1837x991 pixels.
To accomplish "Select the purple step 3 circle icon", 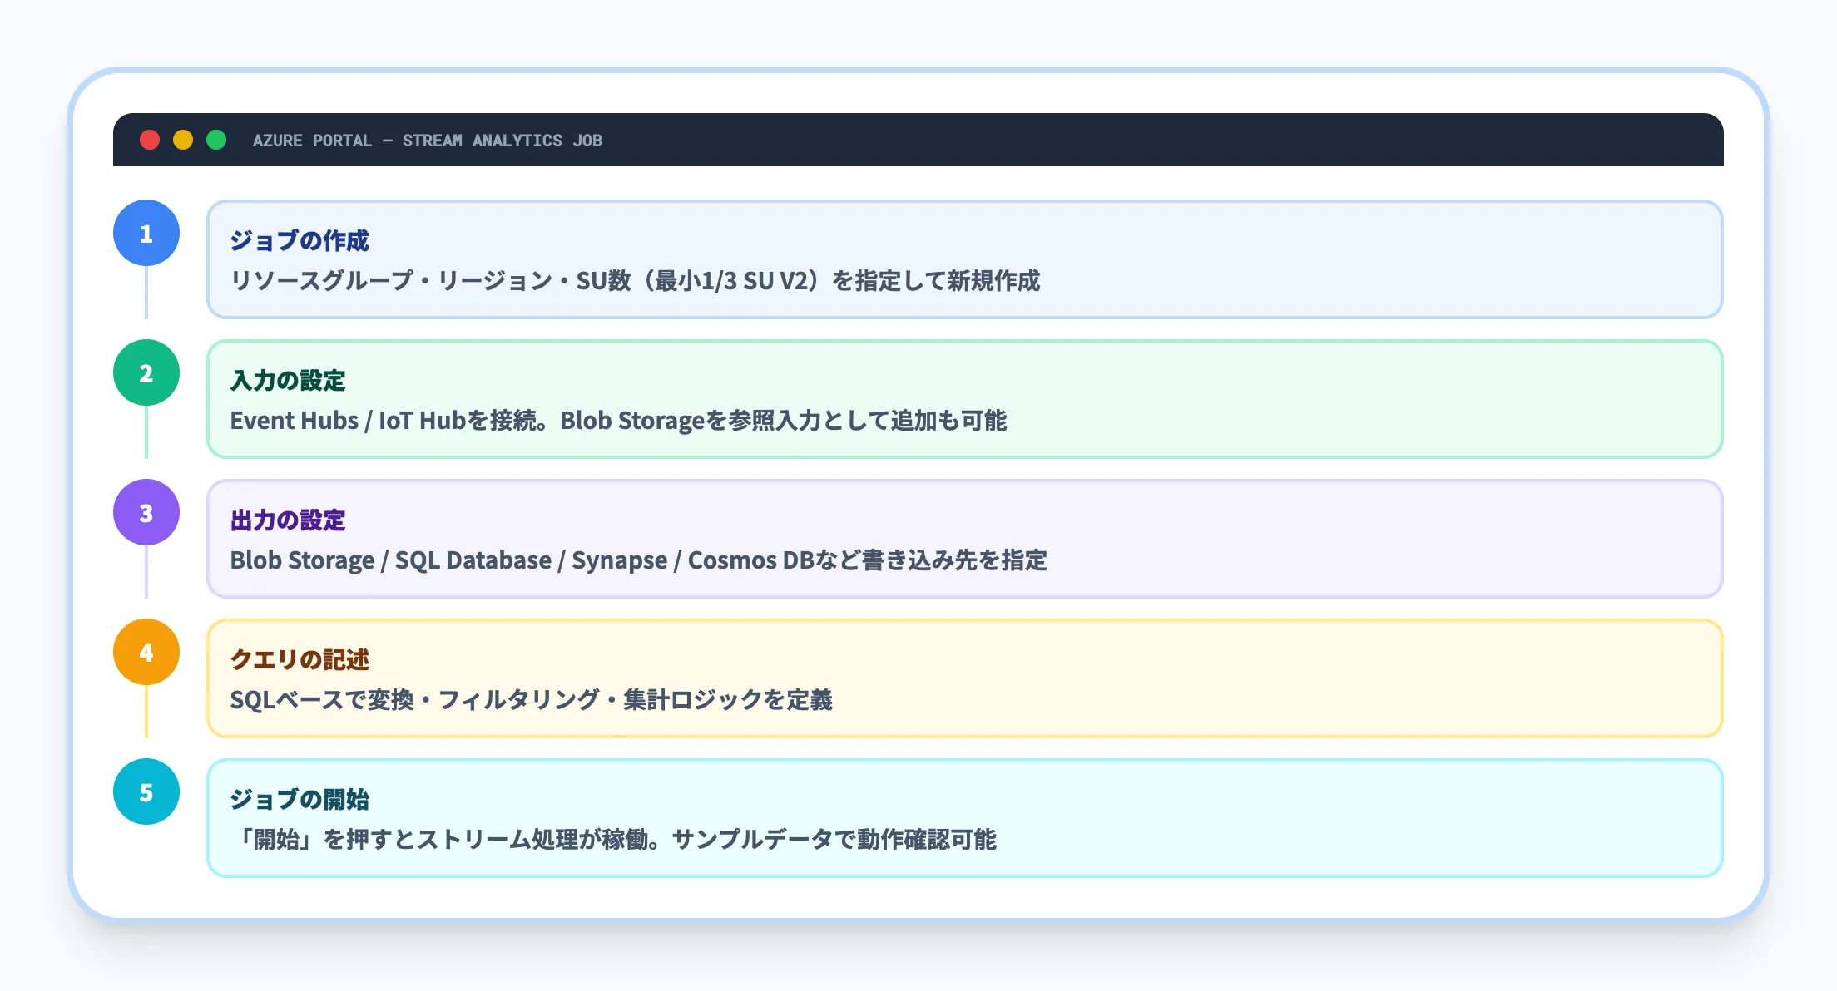I will (146, 513).
